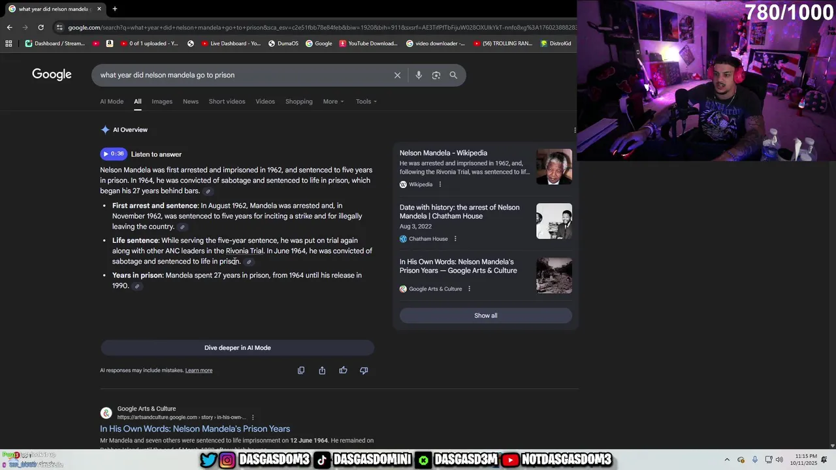Open the taskbar clock and date
The width and height of the screenshot is (836, 470).
pyautogui.click(x=806, y=460)
